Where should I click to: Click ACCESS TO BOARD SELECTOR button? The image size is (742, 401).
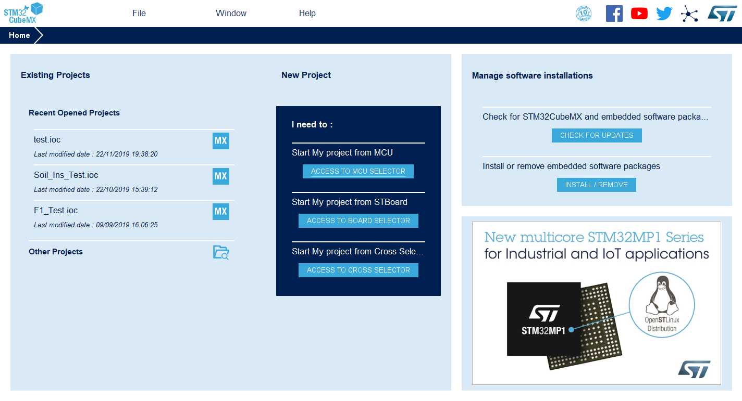(x=358, y=221)
